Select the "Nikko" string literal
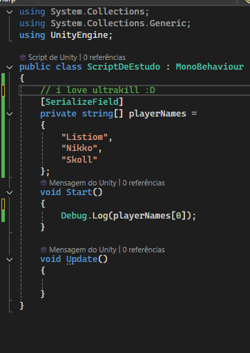This screenshot has height=353, width=250. pyautogui.click(x=79, y=148)
